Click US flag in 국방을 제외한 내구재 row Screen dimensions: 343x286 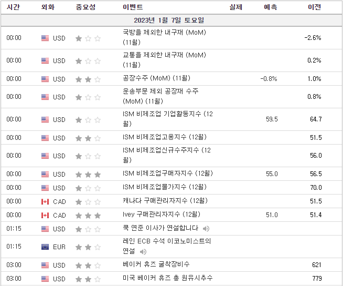pos(45,38)
